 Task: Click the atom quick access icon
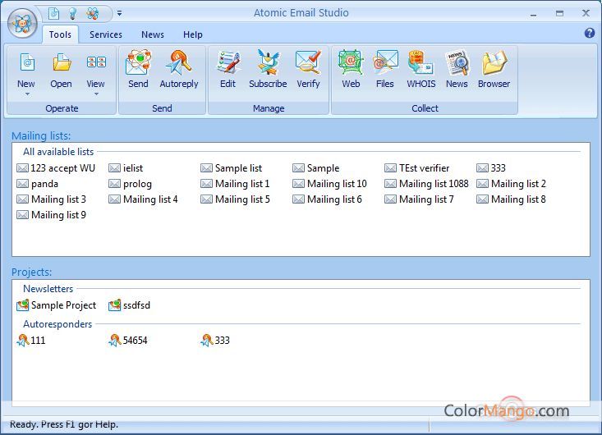[x=93, y=13]
